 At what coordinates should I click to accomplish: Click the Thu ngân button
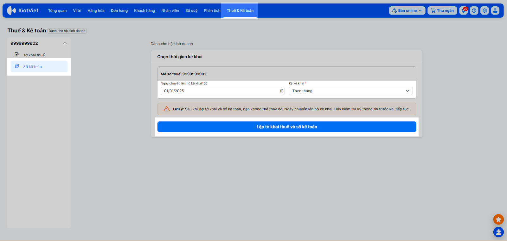pos(442,10)
